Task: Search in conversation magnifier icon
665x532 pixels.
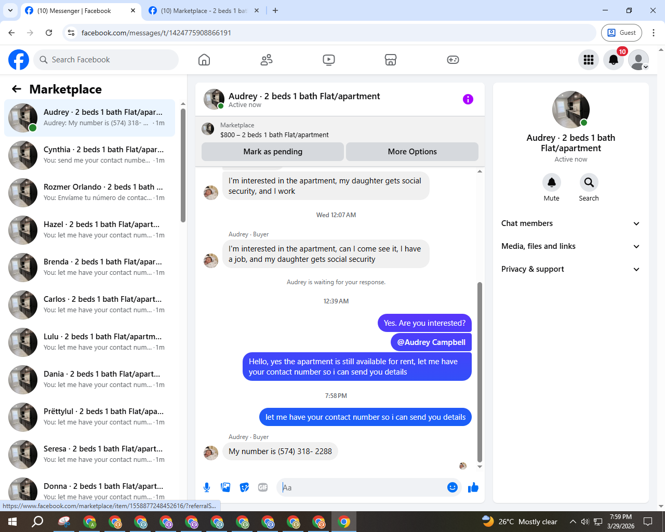Action: point(589,182)
